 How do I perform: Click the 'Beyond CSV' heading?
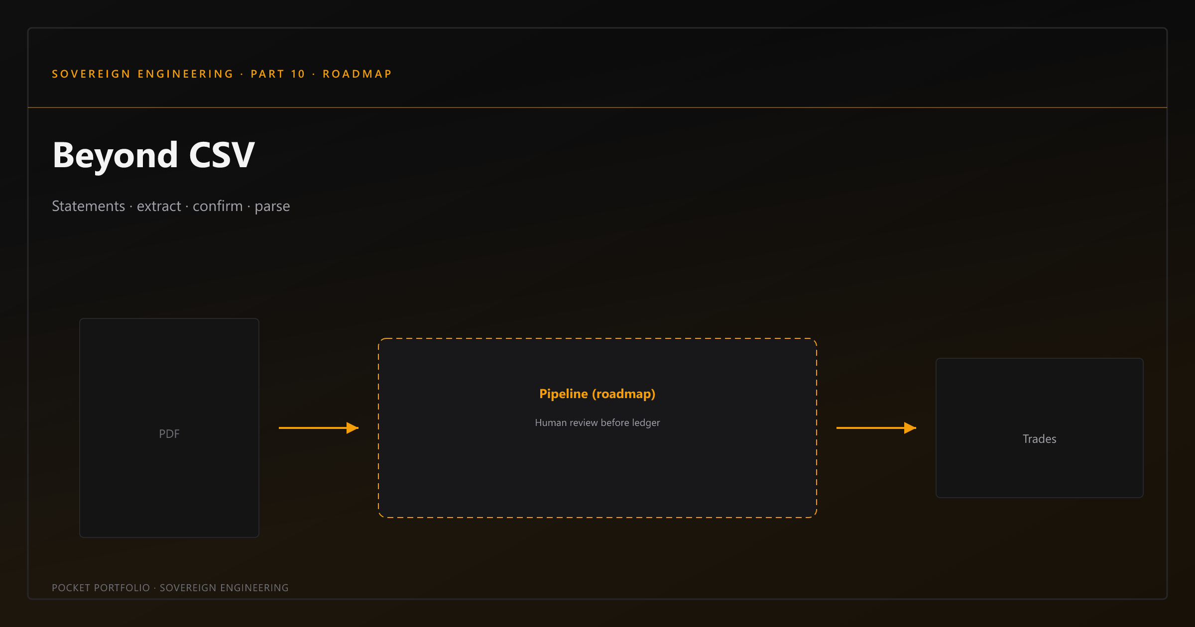pyautogui.click(x=154, y=155)
